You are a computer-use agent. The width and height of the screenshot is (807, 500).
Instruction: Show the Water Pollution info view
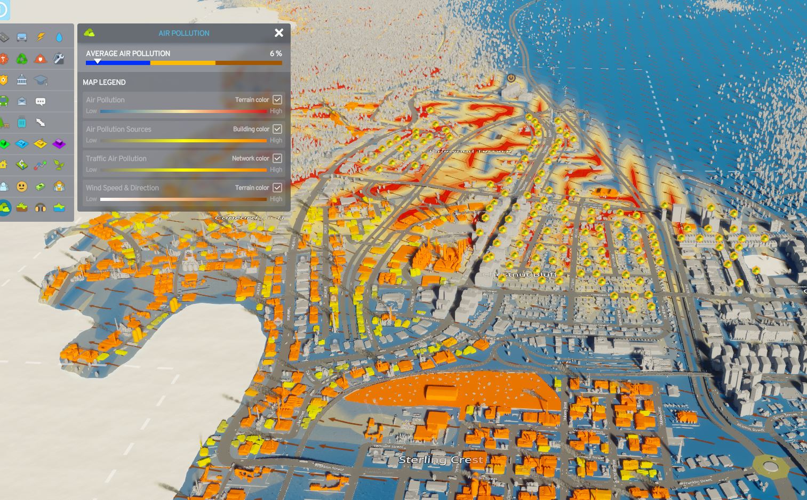59,207
